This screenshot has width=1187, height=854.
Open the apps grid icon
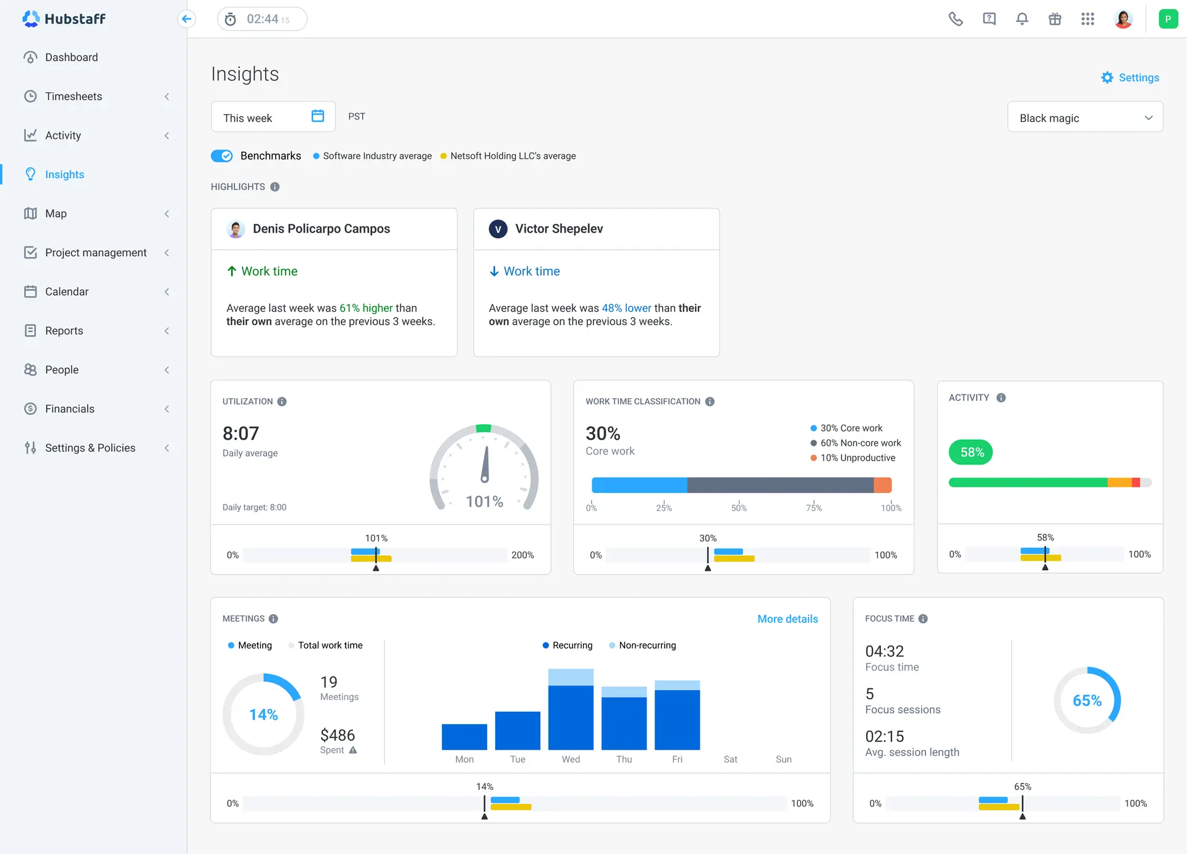pos(1087,19)
